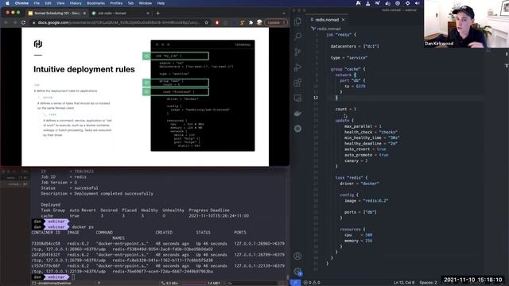
Task: Open the Manage gear in VS Code
Action: (297, 271)
